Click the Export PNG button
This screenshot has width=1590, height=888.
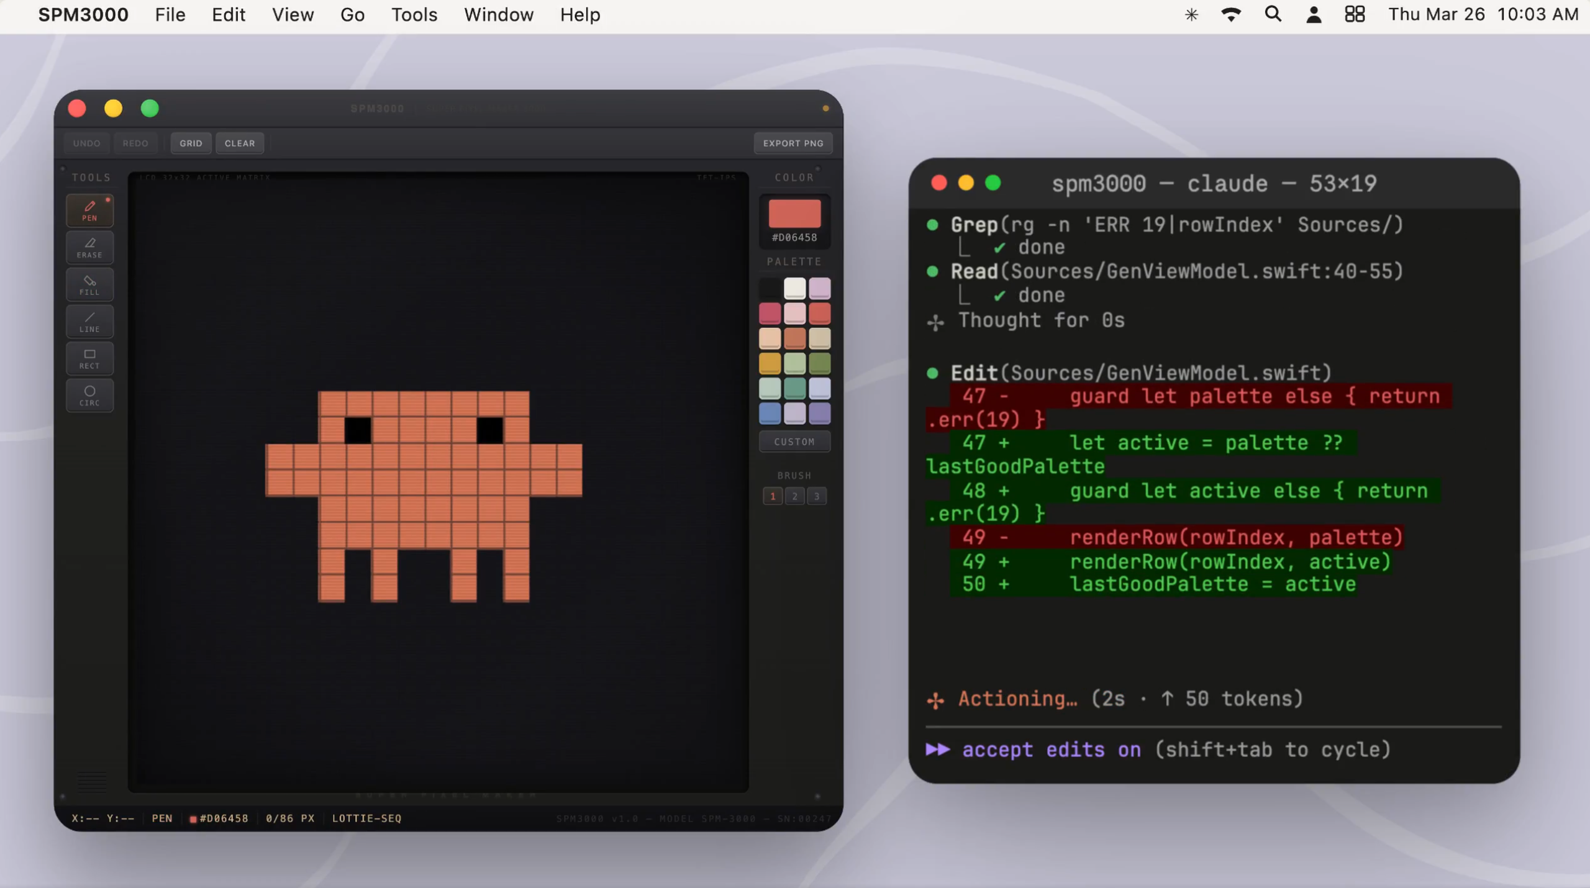(793, 143)
